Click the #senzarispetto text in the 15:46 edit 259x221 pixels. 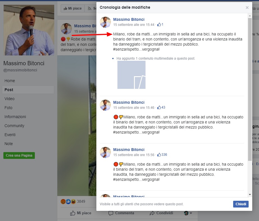point(126,132)
